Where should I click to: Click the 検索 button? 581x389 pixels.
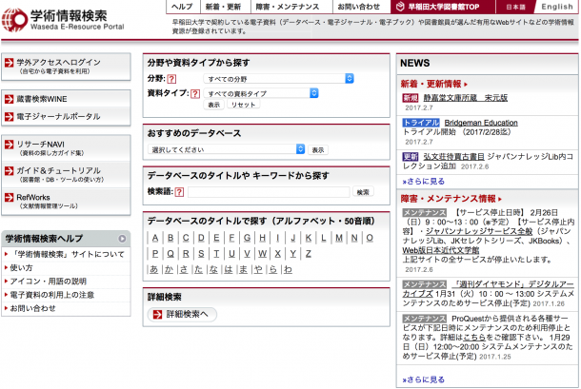point(363,192)
